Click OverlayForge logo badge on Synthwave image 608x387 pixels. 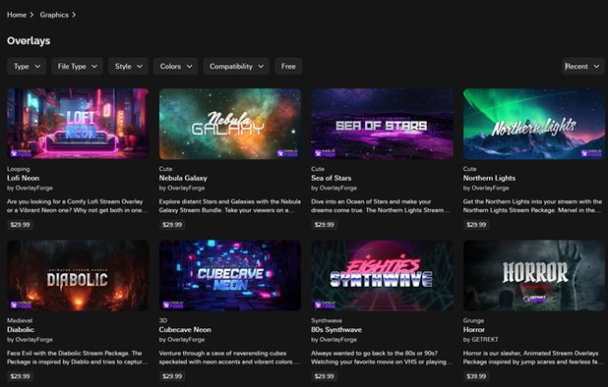coord(325,304)
